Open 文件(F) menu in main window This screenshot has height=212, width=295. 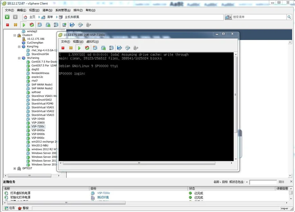click(x=10, y=10)
